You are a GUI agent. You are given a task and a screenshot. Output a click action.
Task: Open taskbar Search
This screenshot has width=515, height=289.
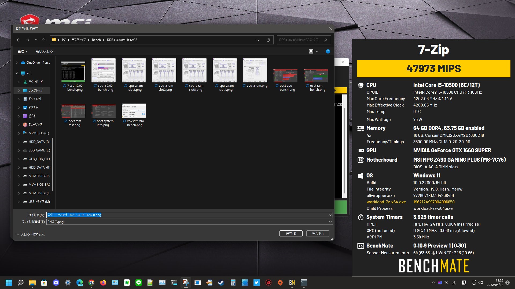pyautogui.click(x=20, y=283)
